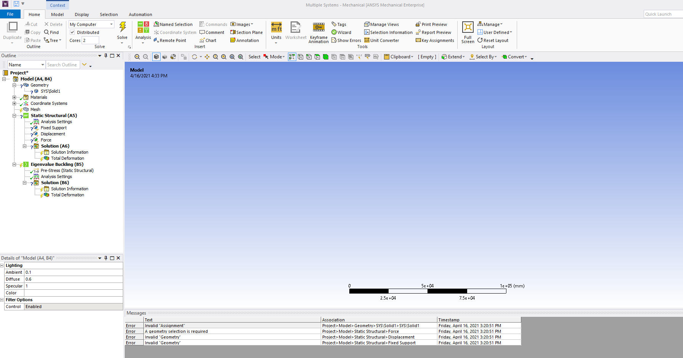This screenshot has width=683, height=358.
Task: Click Reset Layout button
Action: (493, 40)
